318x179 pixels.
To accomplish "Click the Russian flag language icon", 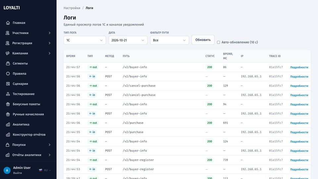I will [x=40, y=170].
